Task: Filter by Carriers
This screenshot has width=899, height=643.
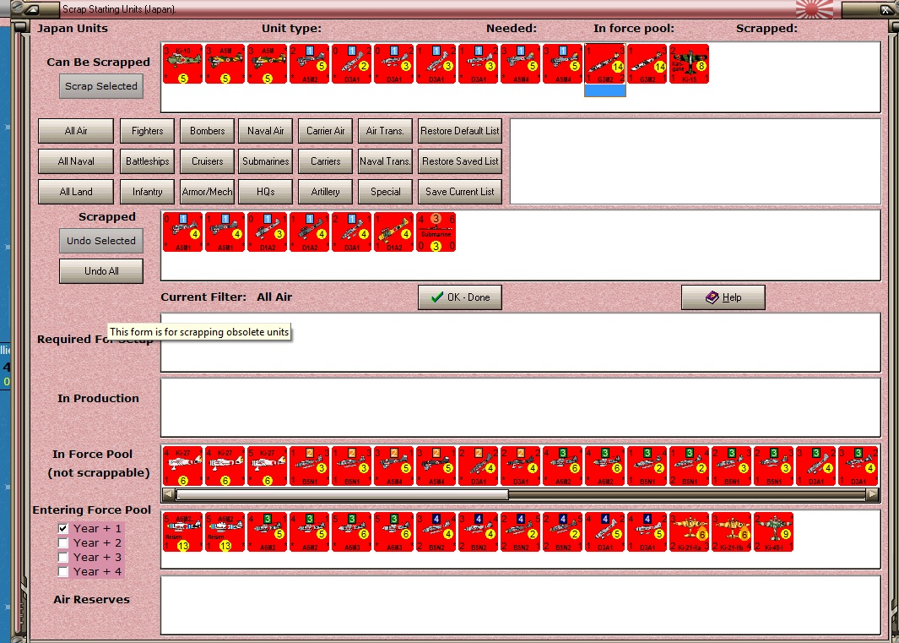Action: [325, 161]
